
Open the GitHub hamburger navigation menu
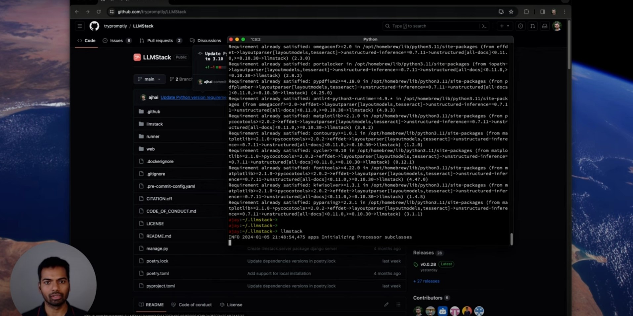80,26
